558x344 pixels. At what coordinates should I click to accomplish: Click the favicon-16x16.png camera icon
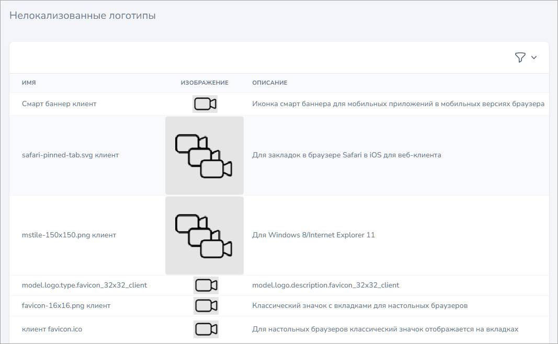(206, 305)
